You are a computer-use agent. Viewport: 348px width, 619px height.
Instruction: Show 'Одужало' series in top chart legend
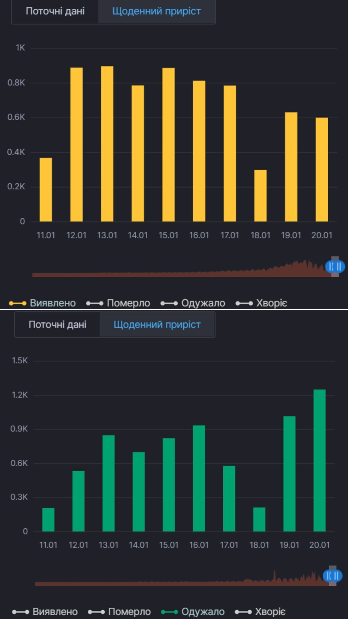point(193,303)
